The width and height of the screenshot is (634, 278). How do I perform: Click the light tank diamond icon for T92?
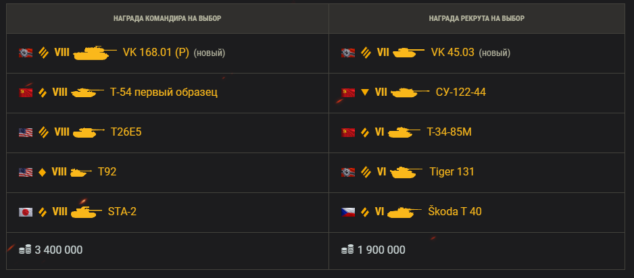(x=42, y=172)
